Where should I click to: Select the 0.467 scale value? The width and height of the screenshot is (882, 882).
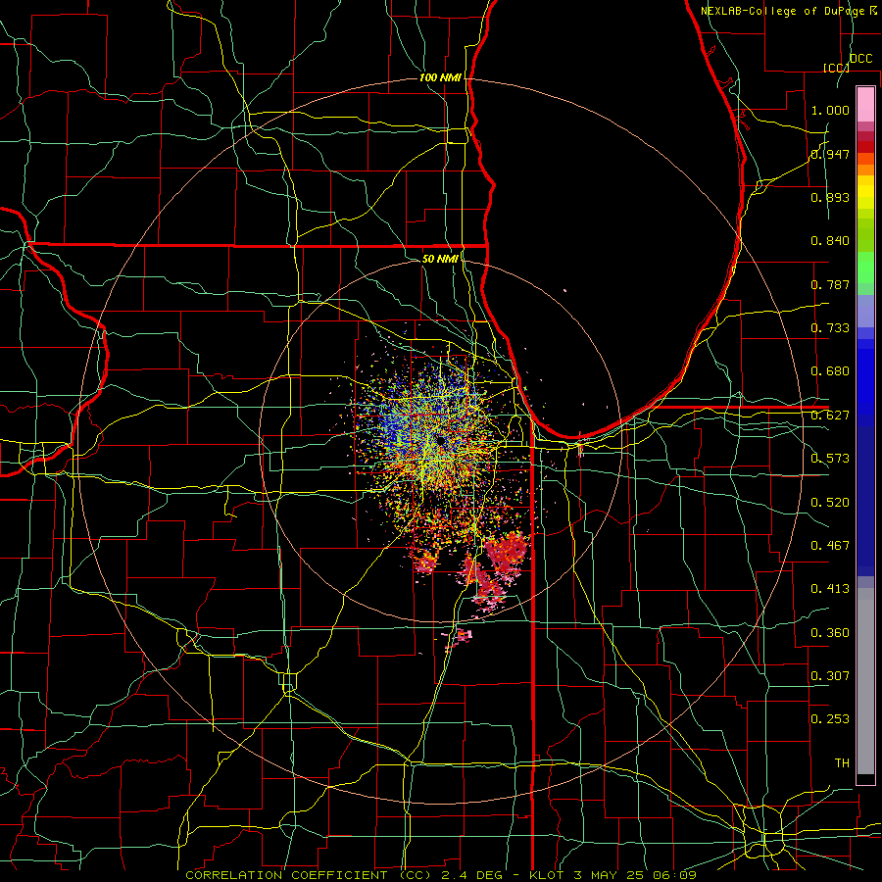(x=830, y=546)
